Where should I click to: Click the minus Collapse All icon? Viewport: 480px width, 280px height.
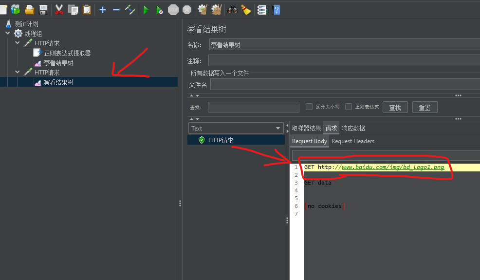click(x=116, y=10)
